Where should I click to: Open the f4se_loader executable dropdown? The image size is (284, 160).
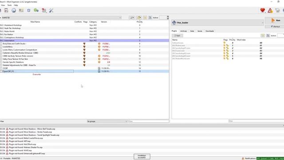[217, 23]
